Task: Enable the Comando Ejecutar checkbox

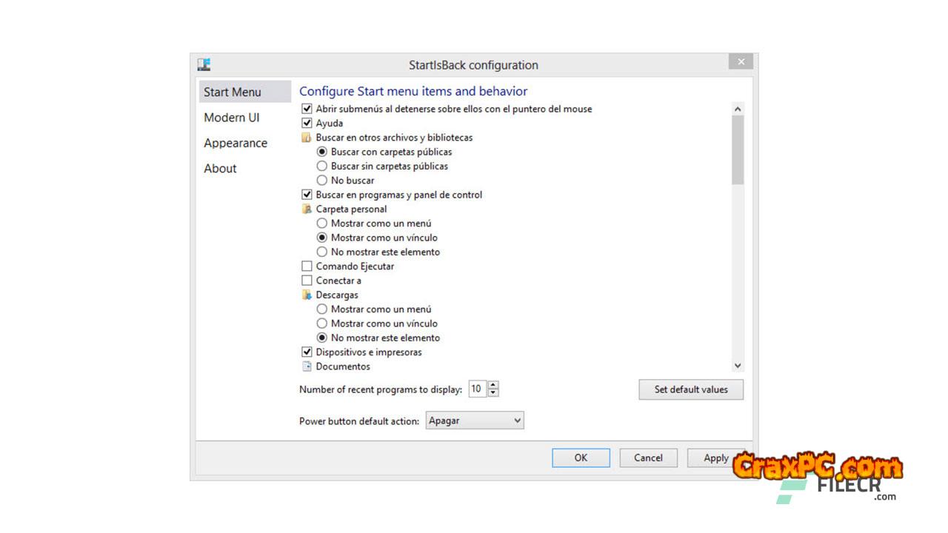Action: click(307, 266)
